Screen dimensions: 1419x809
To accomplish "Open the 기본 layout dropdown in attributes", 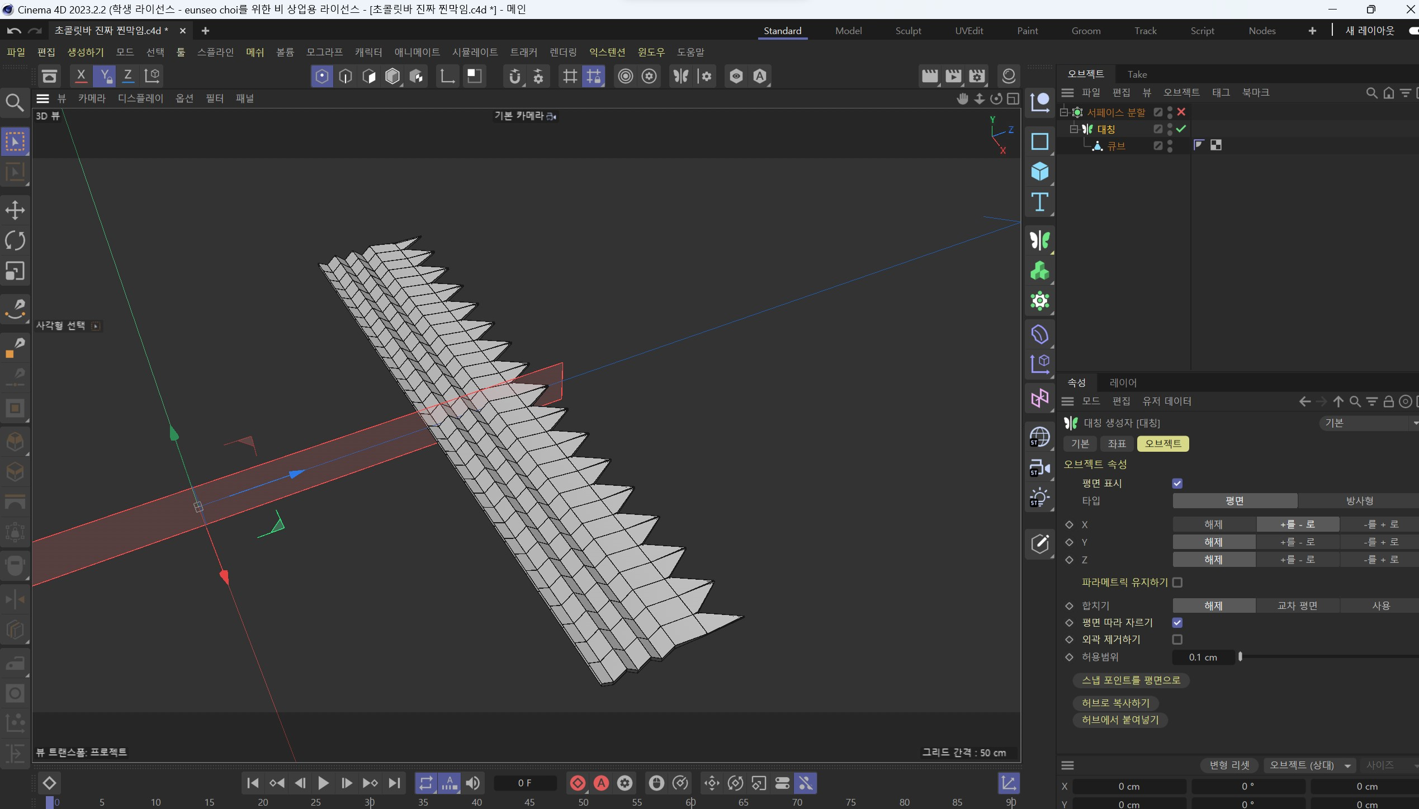I will coord(1369,423).
